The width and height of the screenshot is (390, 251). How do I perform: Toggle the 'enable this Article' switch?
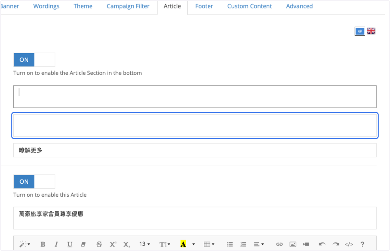coord(34,182)
